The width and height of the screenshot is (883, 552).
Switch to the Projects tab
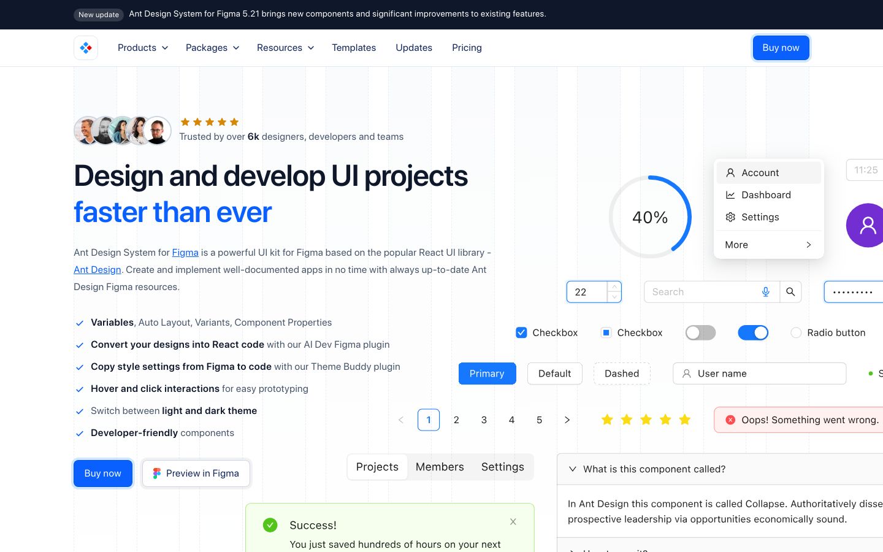(377, 467)
